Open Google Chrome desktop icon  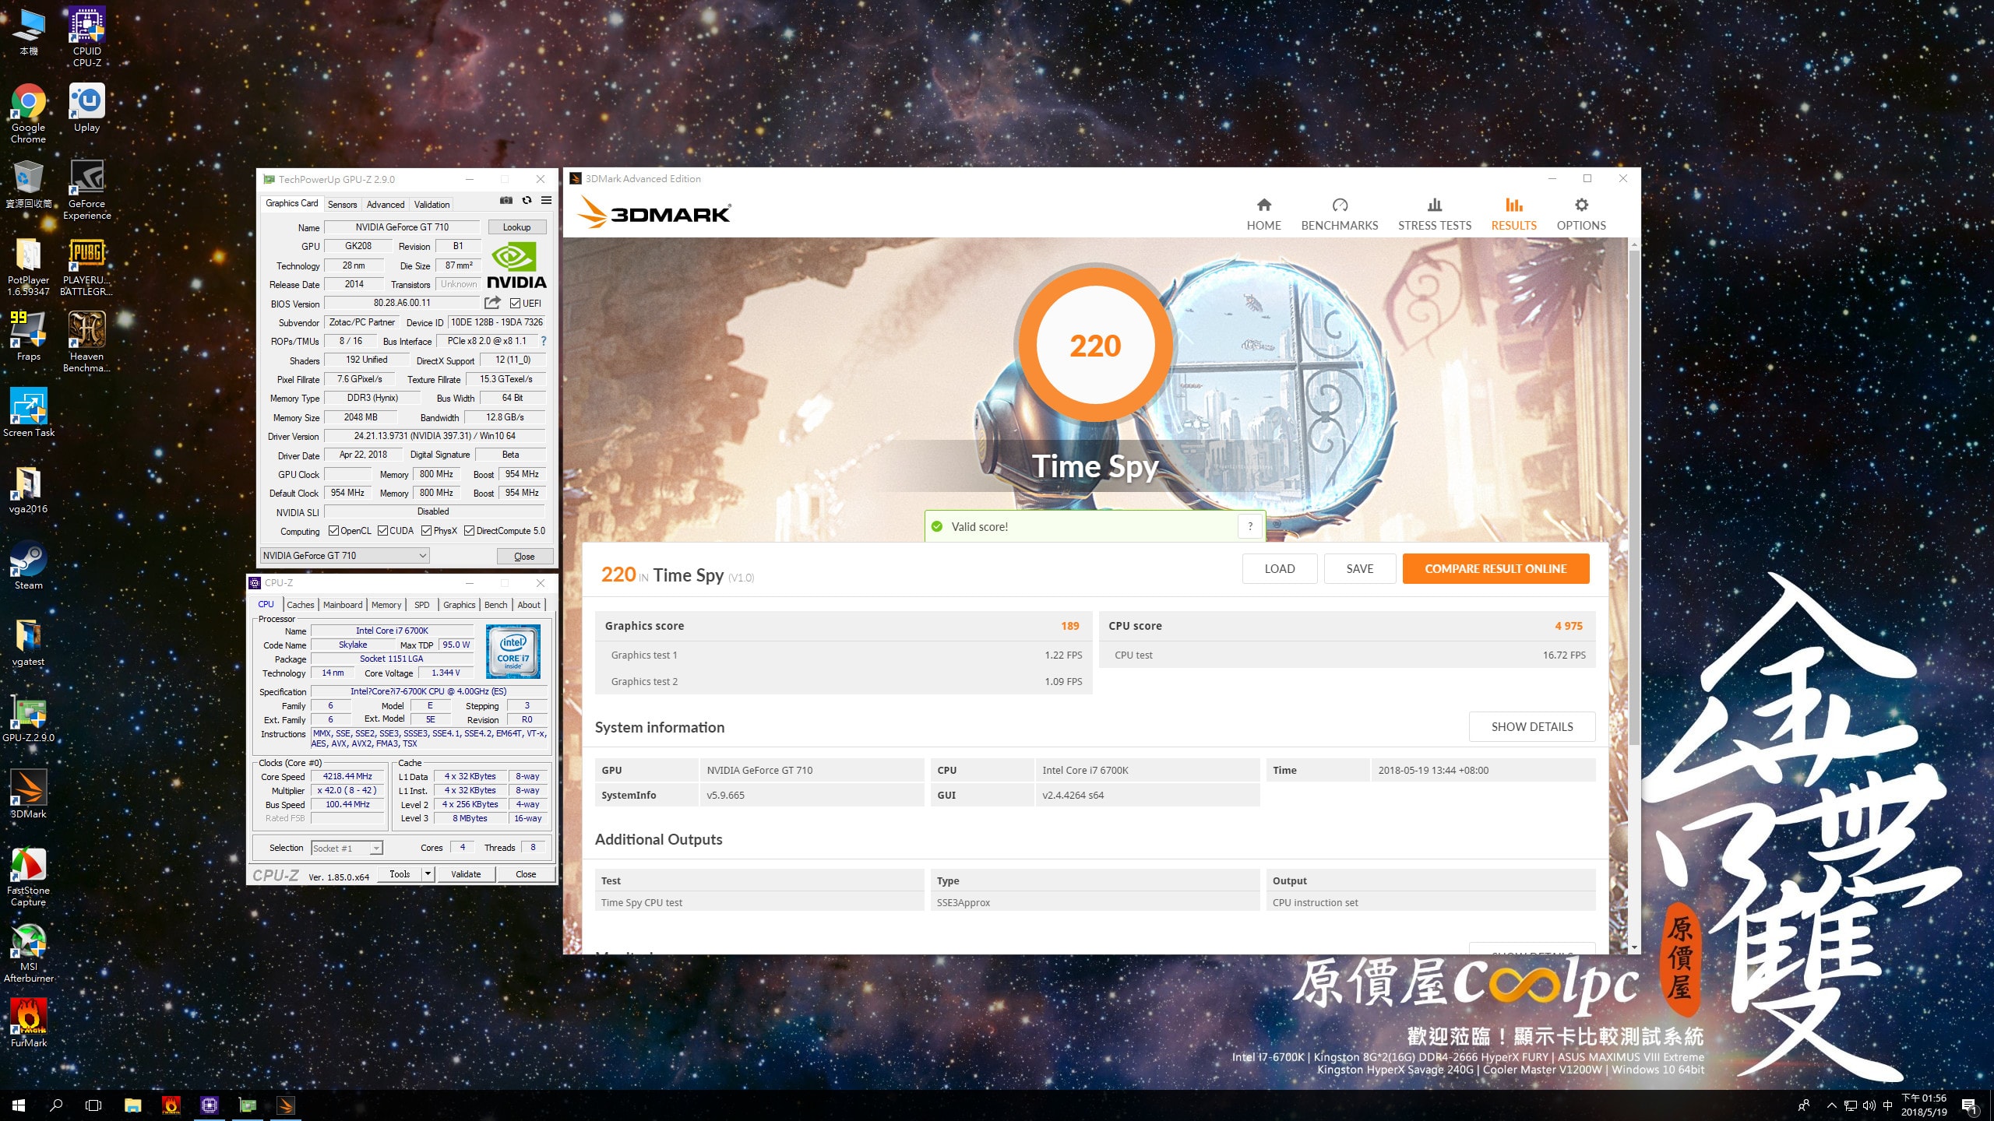(x=28, y=114)
